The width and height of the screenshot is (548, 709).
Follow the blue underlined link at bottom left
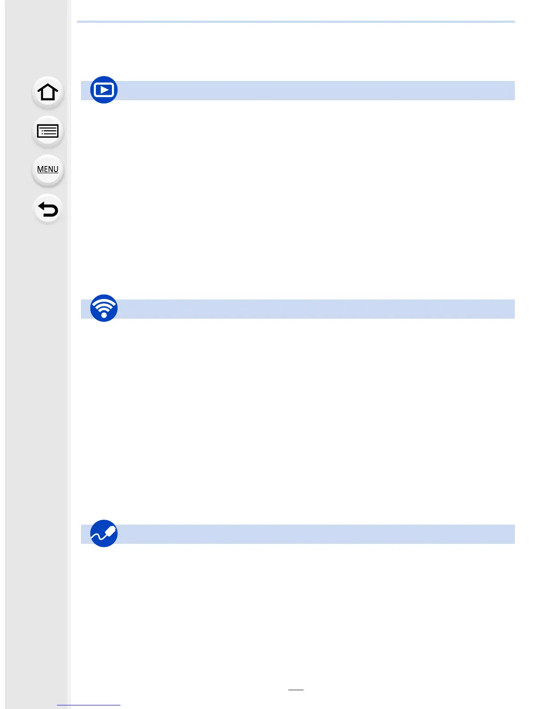click(x=89, y=705)
